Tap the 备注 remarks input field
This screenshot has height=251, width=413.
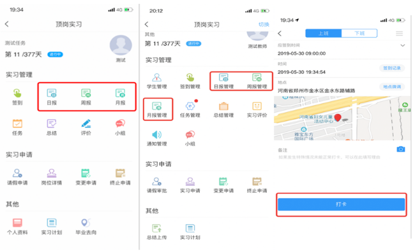pyautogui.click(x=329, y=157)
